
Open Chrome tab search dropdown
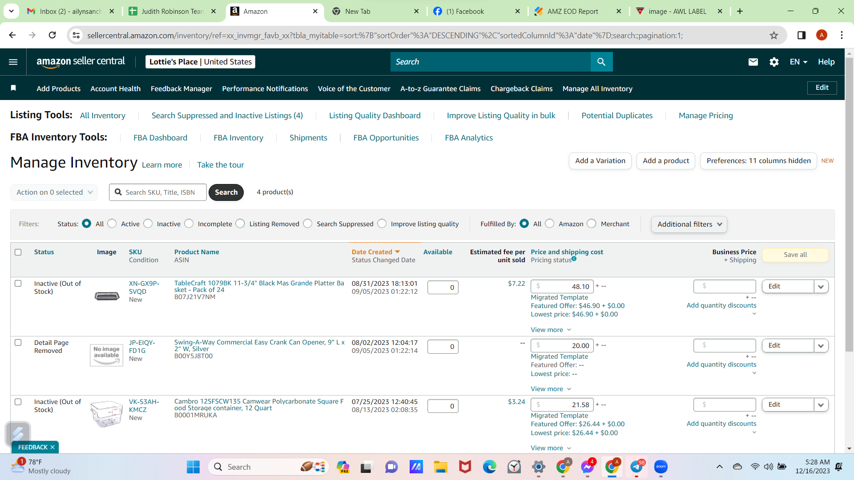point(11,11)
